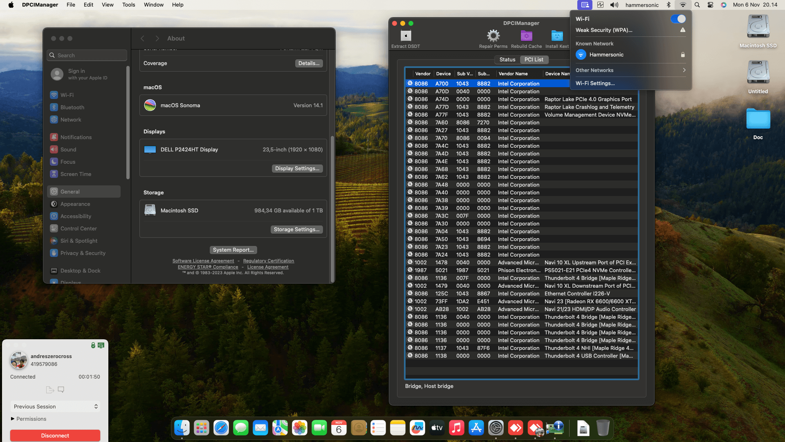The width and height of the screenshot is (785, 442).
Task: Open the App Store from the Dock
Action: click(x=476, y=428)
